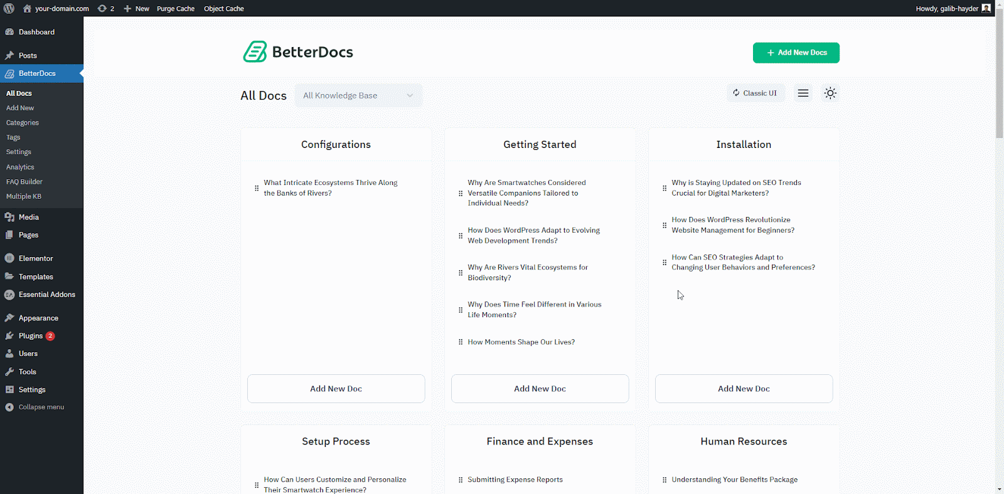
Task: Open the your-domain.com site home link
Action: point(56,8)
